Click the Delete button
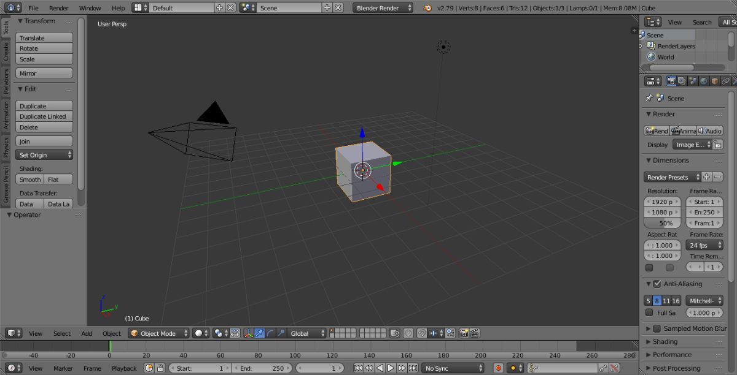Screen dimensions: 737x375 point(44,127)
